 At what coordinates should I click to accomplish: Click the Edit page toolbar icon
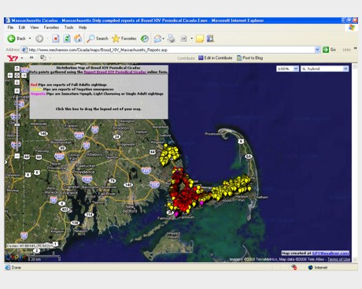[183, 39]
